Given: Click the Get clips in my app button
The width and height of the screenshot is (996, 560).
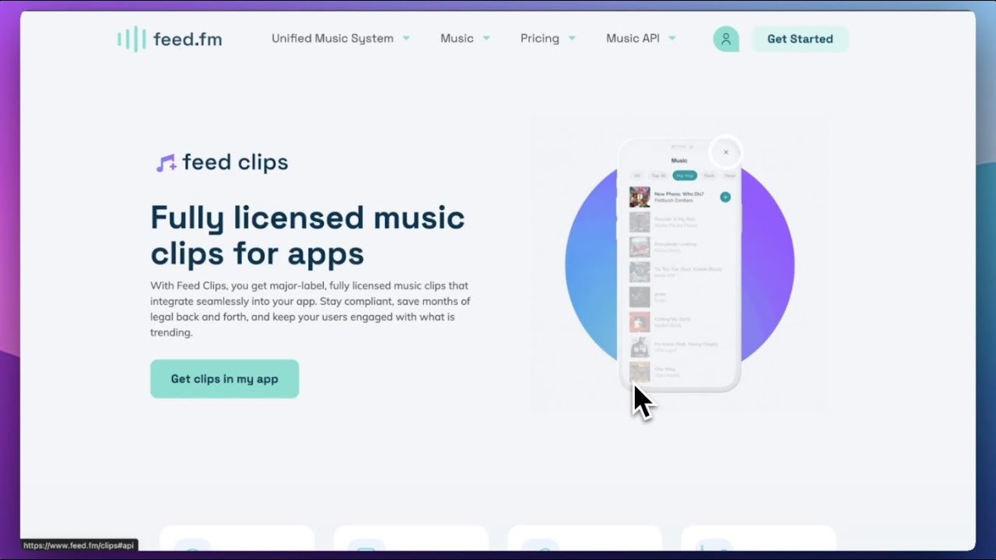Looking at the screenshot, I should [224, 379].
